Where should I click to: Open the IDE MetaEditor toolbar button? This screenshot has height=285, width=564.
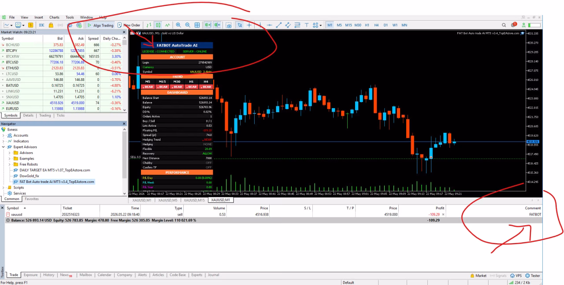[x=42, y=25]
